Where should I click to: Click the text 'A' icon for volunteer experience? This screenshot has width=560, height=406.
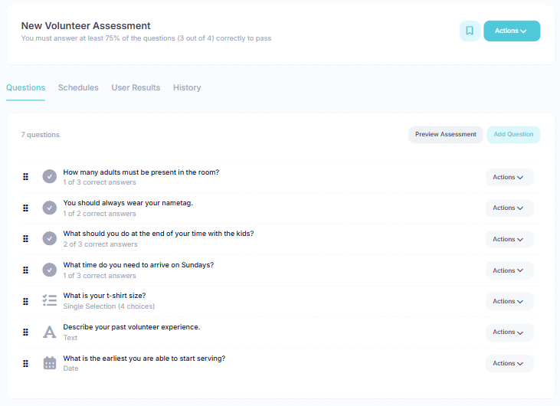(50, 332)
